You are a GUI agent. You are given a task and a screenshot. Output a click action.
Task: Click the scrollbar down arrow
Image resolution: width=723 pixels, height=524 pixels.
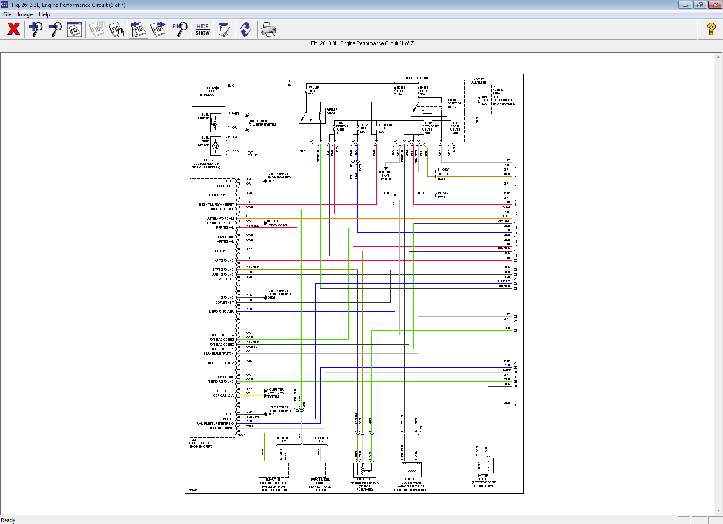click(718, 511)
